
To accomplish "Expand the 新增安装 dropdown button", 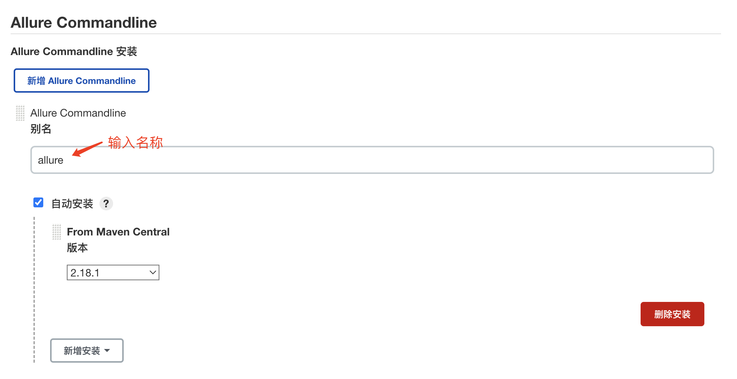I will pos(87,351).
